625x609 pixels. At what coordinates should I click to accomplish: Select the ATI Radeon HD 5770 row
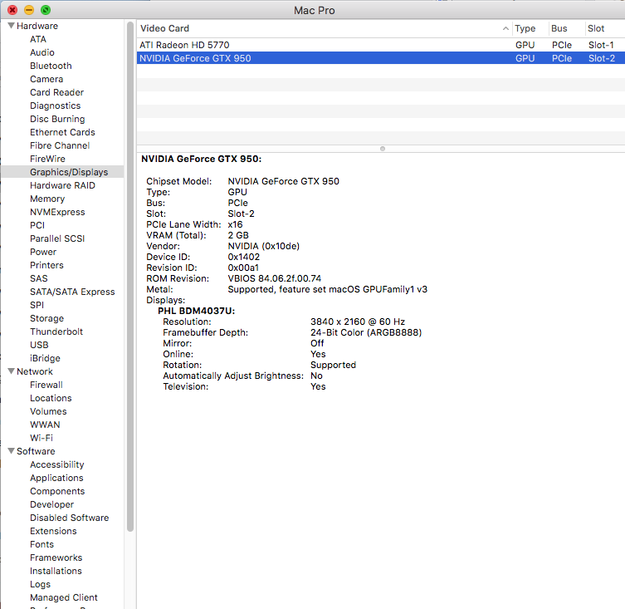(381, 45)
